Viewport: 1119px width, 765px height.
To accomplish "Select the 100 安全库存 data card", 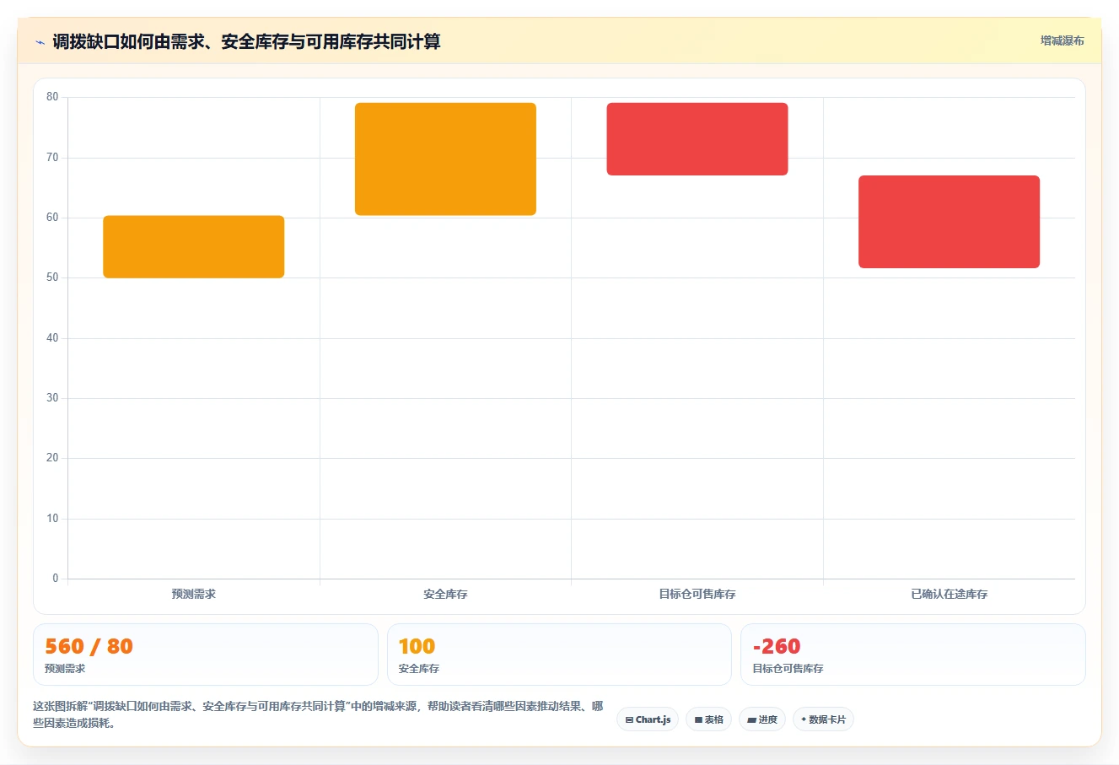I will tap(559, 655).
